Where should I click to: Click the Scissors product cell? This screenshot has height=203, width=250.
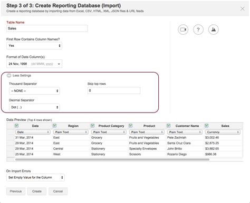coord(135,154)
